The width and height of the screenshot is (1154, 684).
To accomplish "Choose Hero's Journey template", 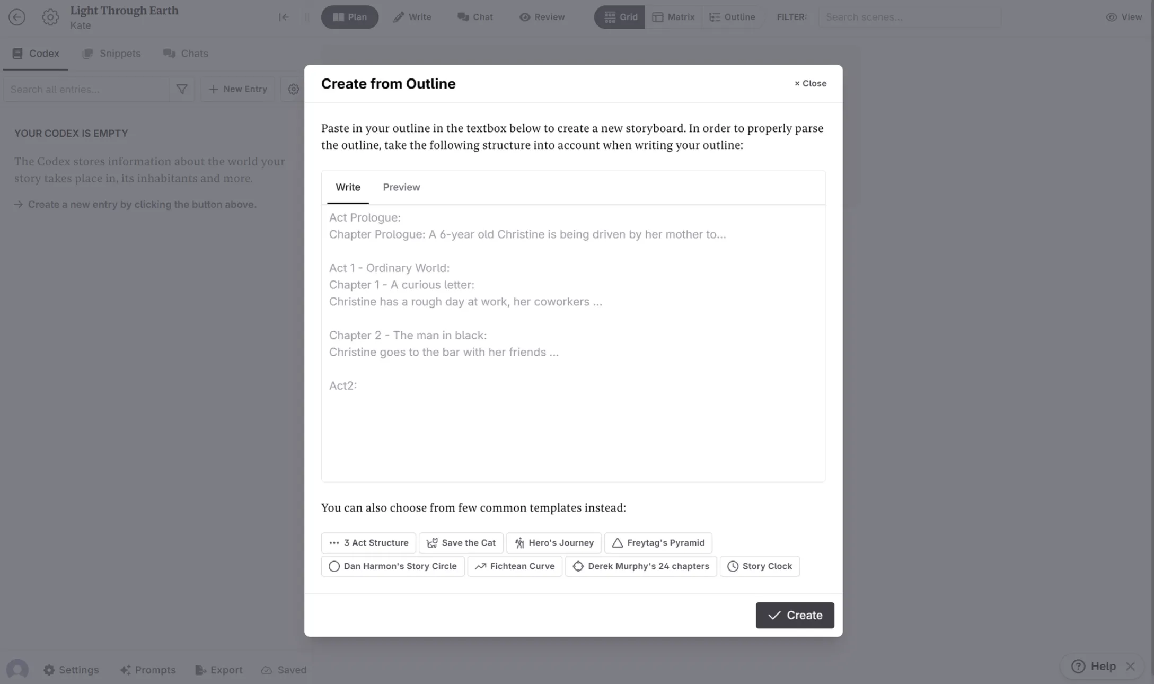I will [553, 542].
